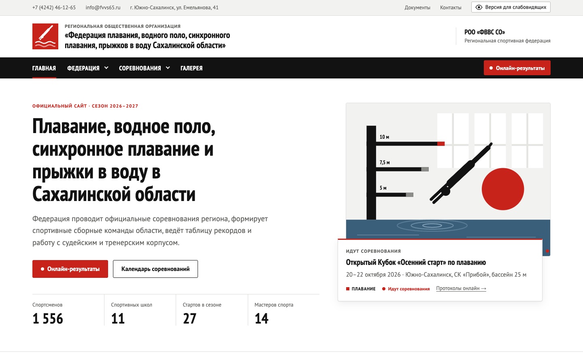Click the address г. Южно-Сахалинск, ул. Емельянова, 41
The image size is (583, 364).
[174, 8]
